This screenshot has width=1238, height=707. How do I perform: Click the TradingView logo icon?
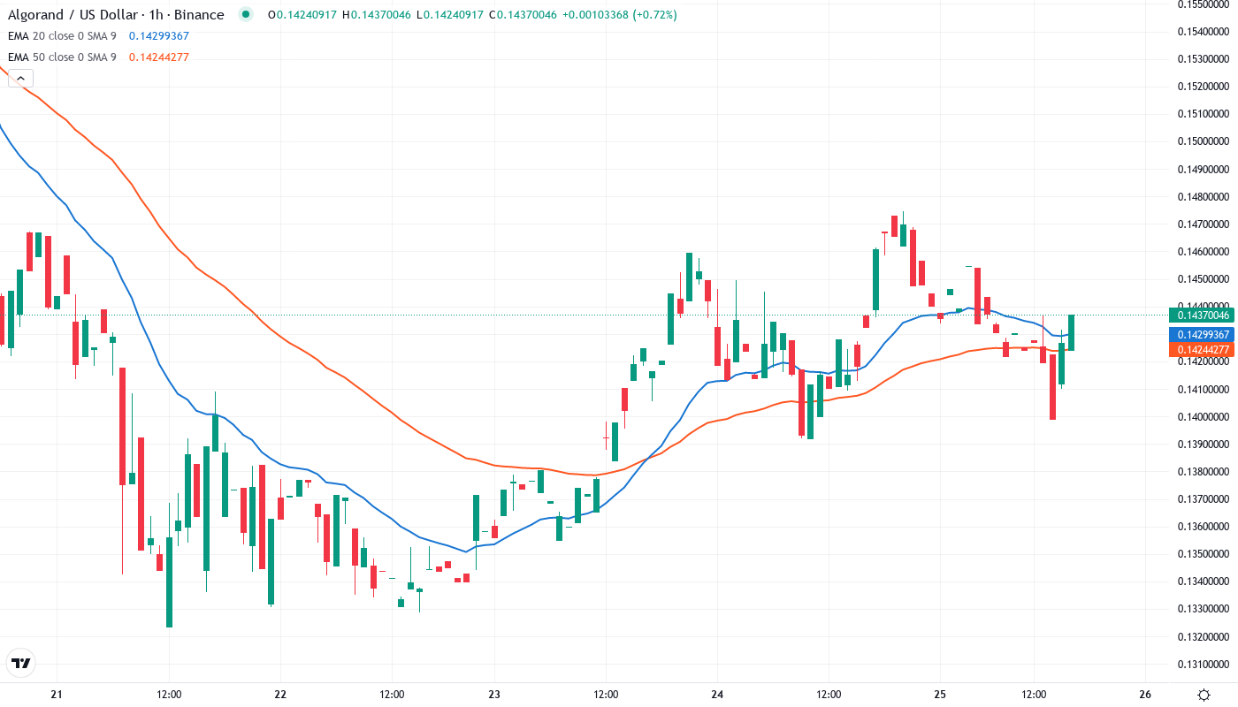click(21, 663)
